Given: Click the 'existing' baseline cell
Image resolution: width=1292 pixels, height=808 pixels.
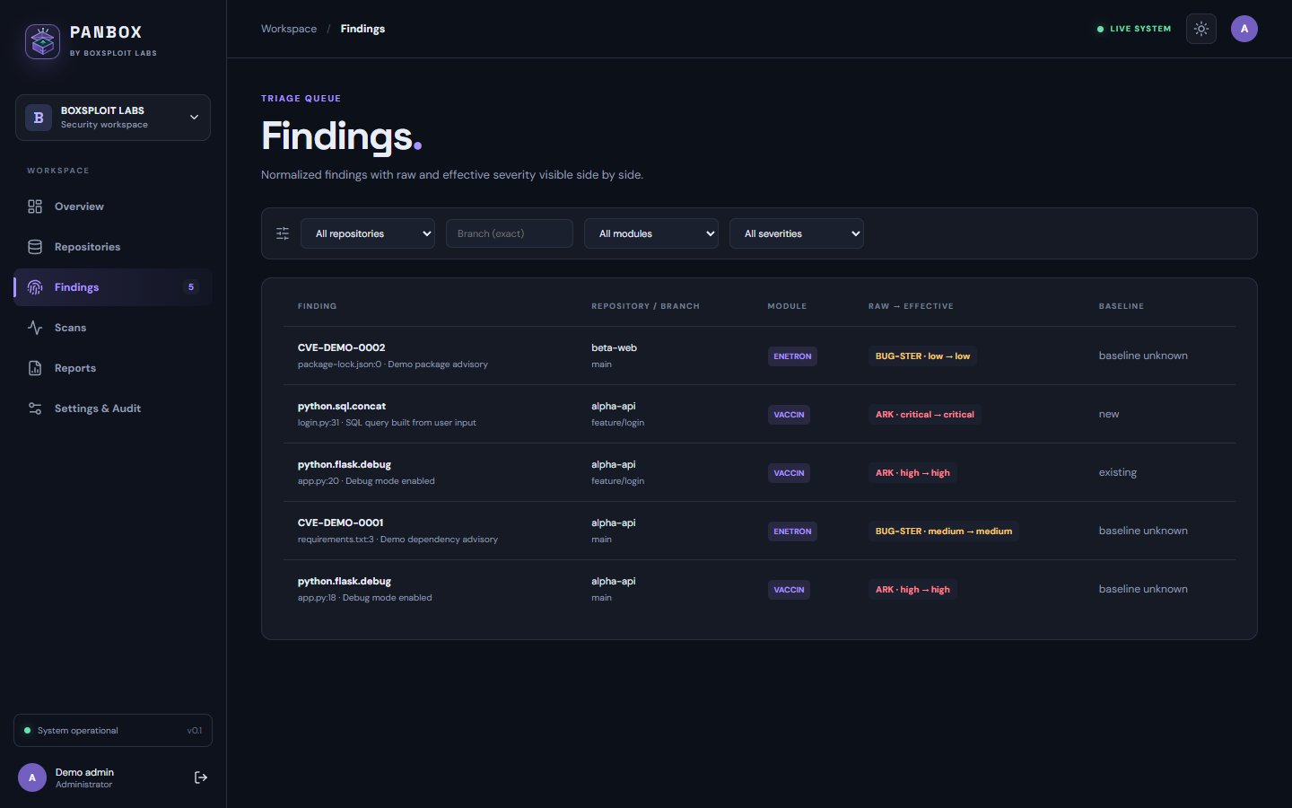Looking at the screenshot, I should [x=1118, y=472].
